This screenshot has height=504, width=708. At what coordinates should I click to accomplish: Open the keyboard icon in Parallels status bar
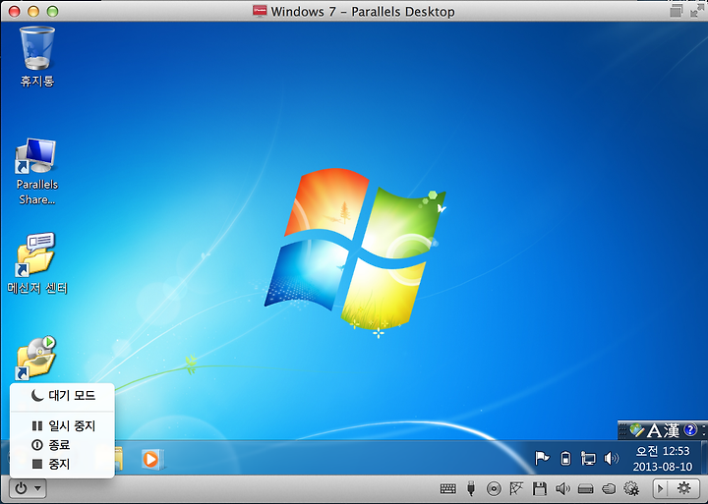click(x=448, y=488)
